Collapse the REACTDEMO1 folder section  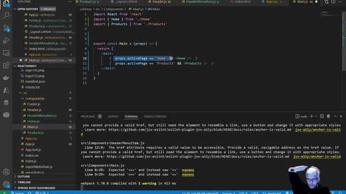[15, 66]
